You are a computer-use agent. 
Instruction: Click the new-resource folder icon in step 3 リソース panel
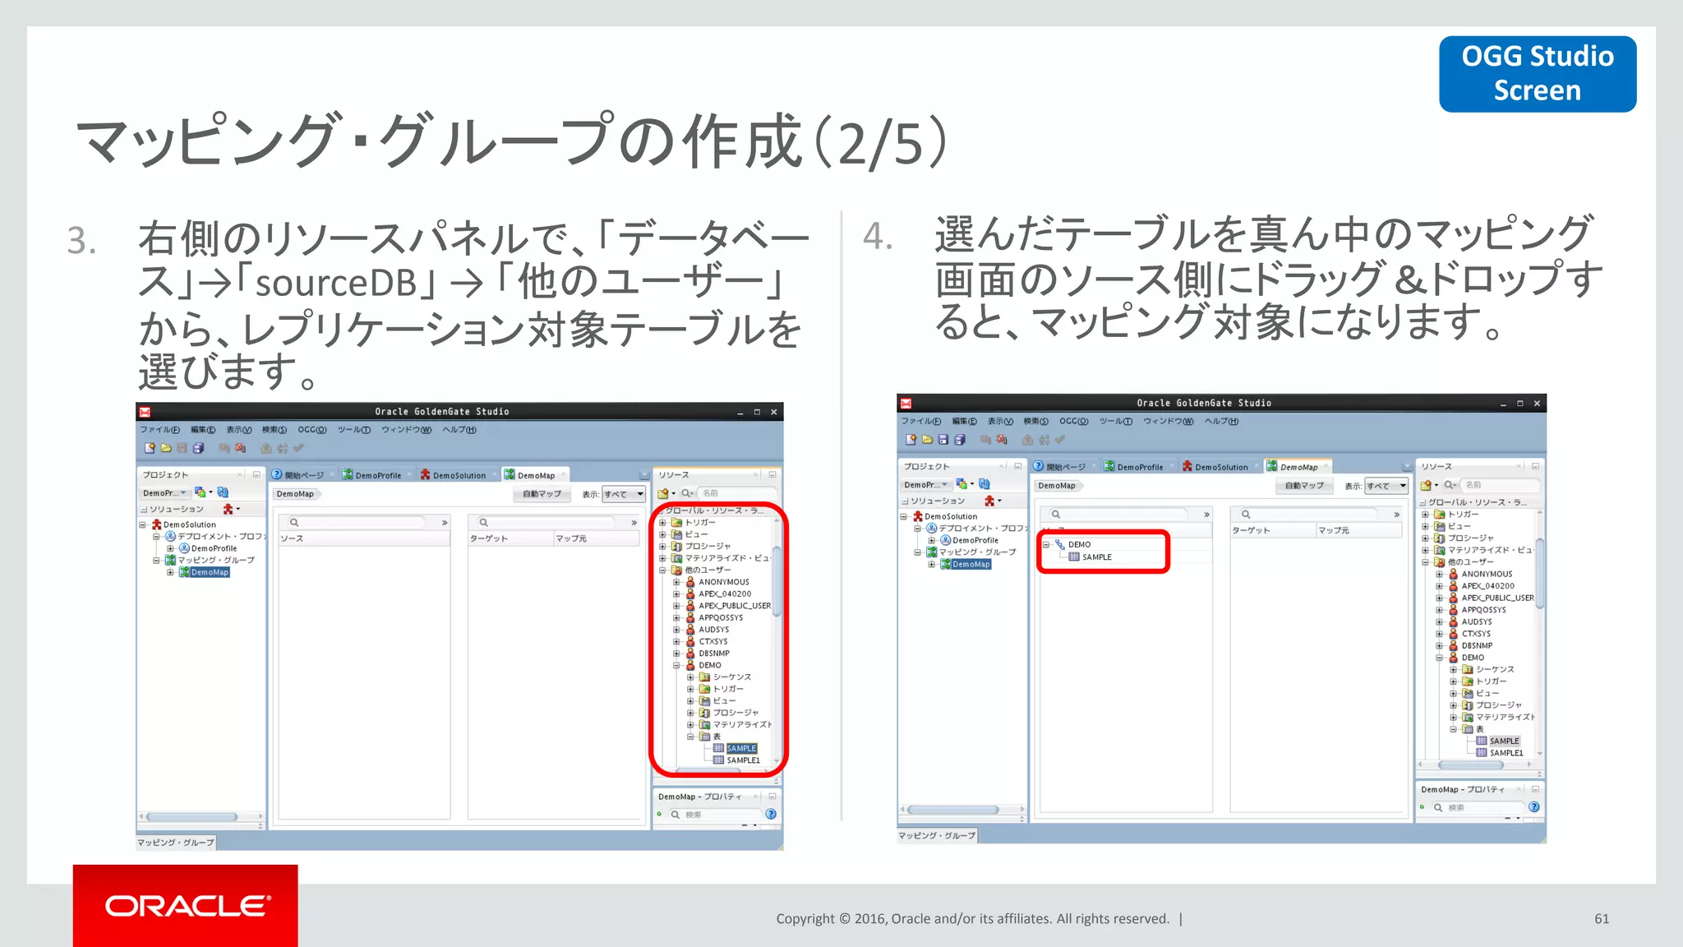pos(664,493)
